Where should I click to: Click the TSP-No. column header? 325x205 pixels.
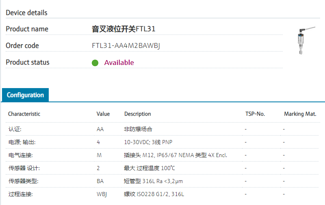[x=255, y=114]
